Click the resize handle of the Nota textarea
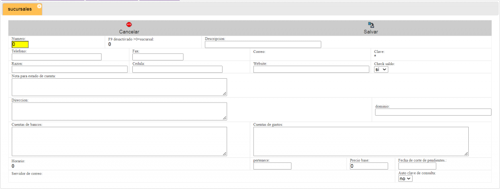Viewport: 500px width, 189px height. click(x=225, y=94)
